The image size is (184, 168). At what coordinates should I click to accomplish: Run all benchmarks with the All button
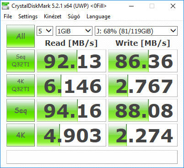(21, 36)
